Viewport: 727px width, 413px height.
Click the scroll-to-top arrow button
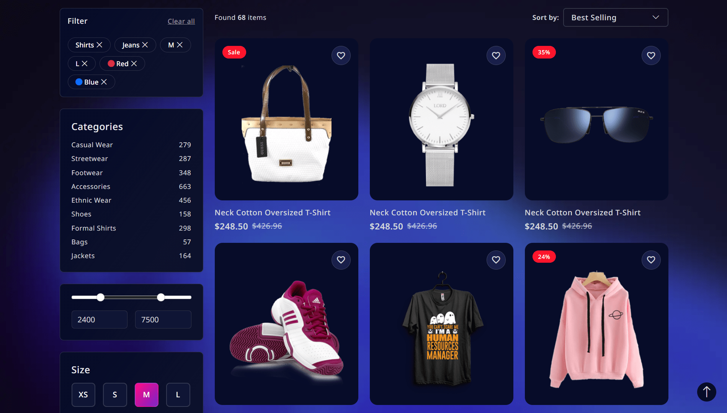coord(706,392)
